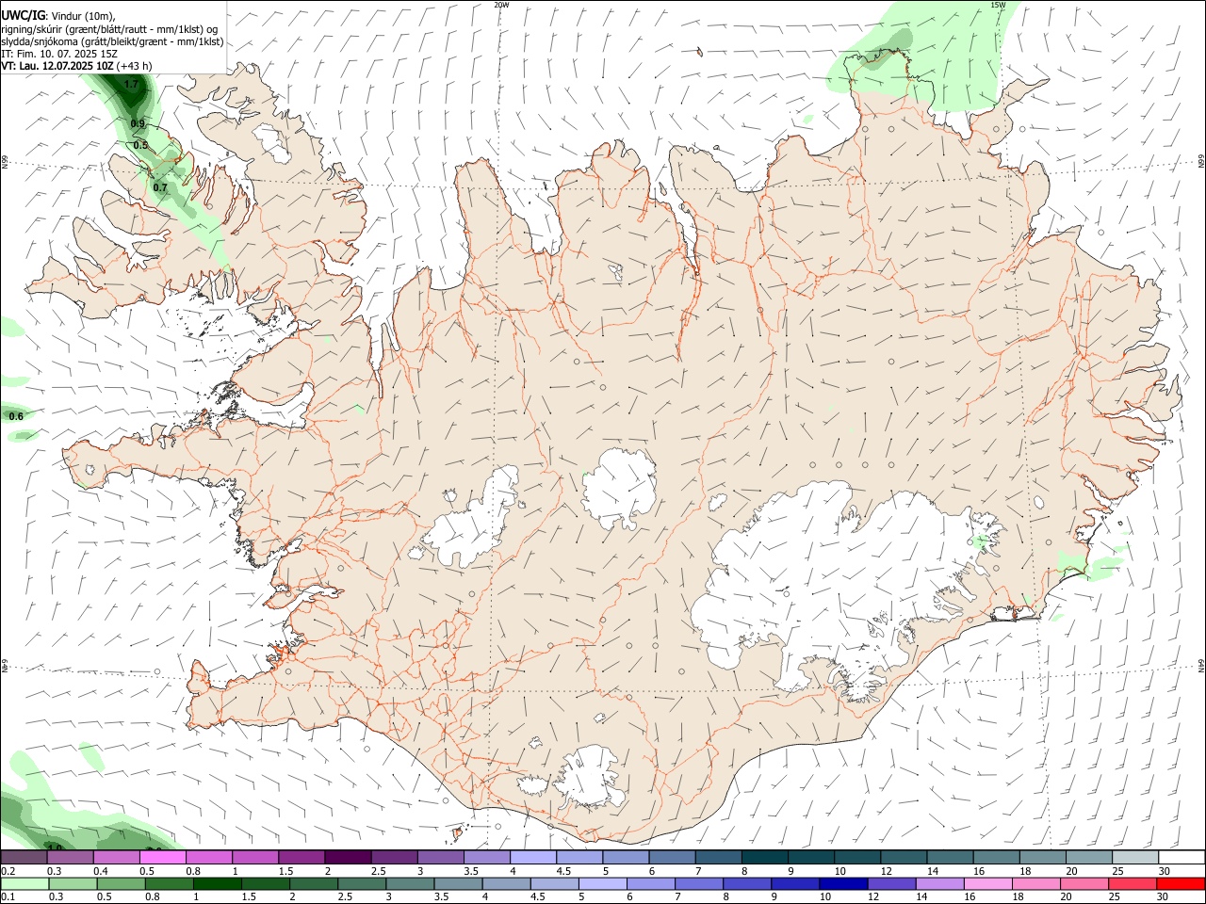The height and width of the screenshot is (904, 1206).
Task: Select the darkest green 1 swatch, lower scale
Action: (217, 884)
